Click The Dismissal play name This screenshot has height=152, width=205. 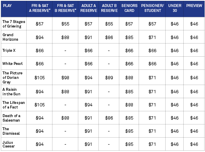click(x=11, y=131)
